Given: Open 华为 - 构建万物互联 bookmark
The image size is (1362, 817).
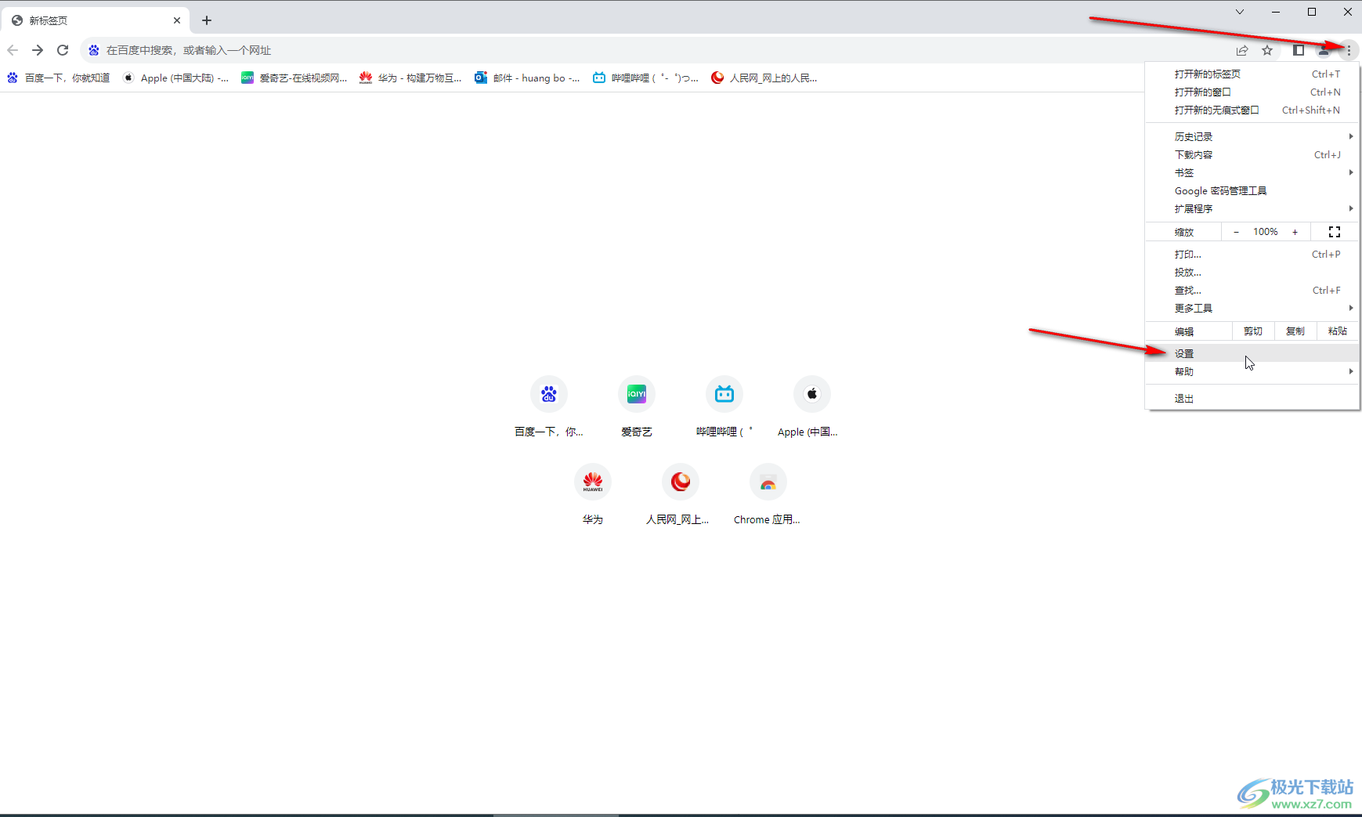Looking at the screenshot, I should pos(411,78).
